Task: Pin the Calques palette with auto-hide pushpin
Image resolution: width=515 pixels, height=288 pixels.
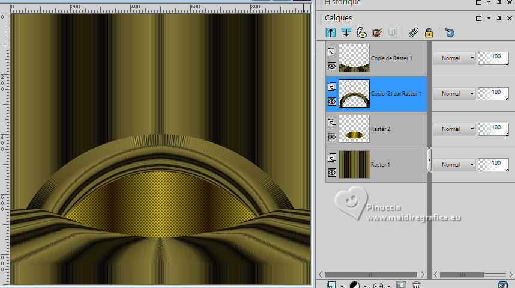Action: 499,19
